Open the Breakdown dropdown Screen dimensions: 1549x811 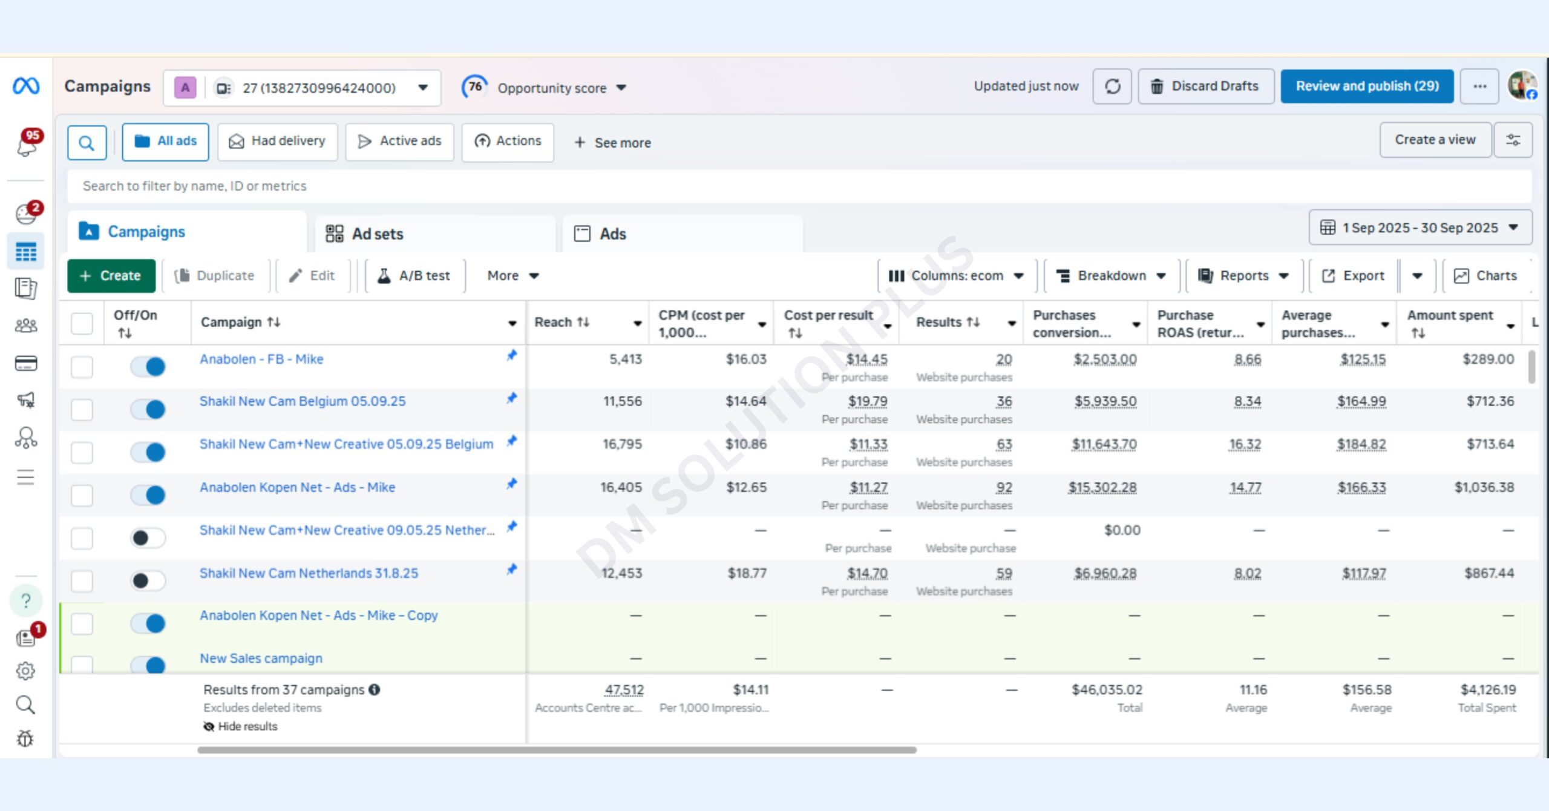(x=1112, y=276)
